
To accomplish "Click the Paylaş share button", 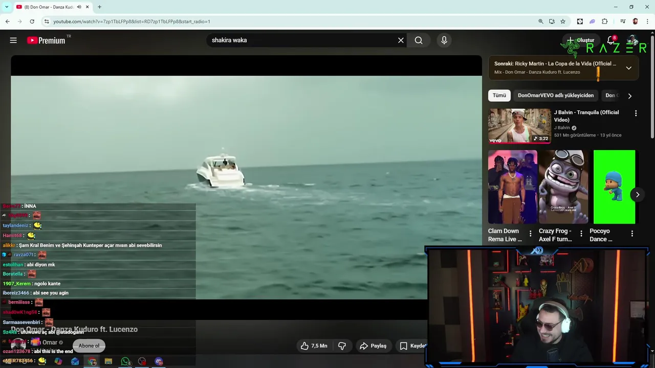I will tap(373, 346).
